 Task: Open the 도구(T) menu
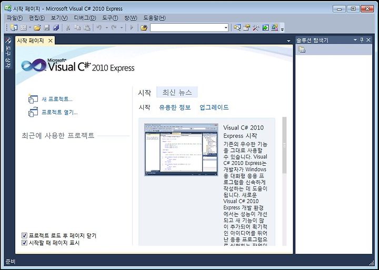[x=110, y=18]
